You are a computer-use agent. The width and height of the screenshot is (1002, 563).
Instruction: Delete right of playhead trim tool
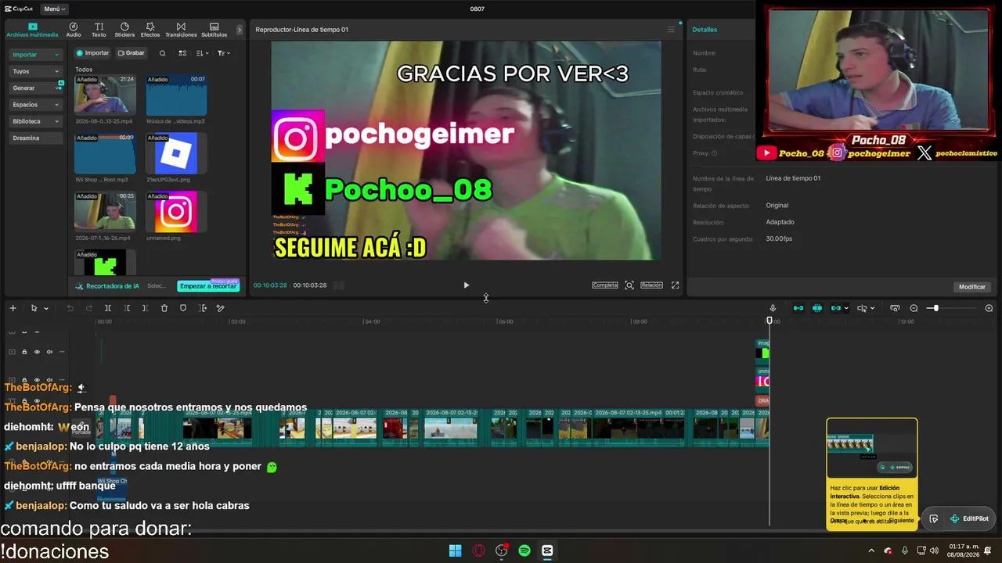(x=145, y=308)
